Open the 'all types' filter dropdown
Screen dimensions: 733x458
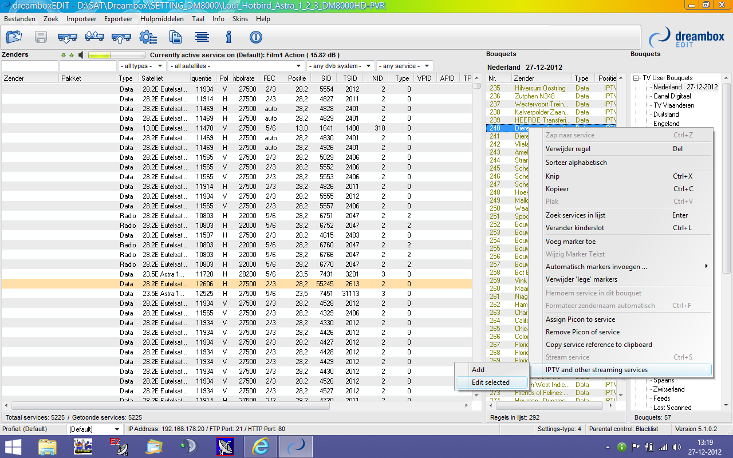click(x=142, y=66)
